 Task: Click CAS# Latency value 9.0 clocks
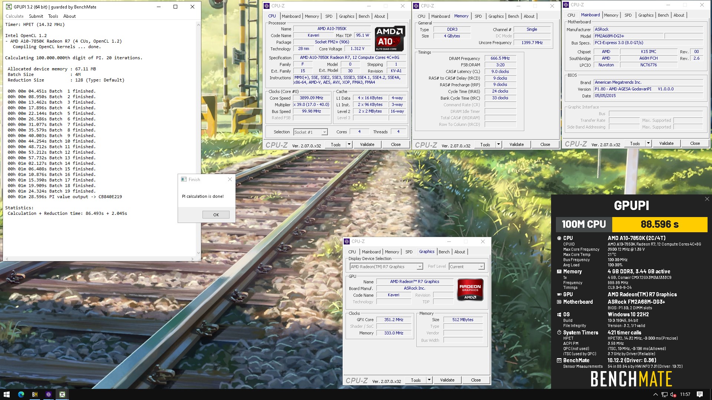500,71
